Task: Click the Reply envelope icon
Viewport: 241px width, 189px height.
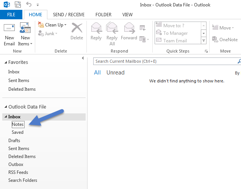Action: pyautogui.click(x=96, y=28)
